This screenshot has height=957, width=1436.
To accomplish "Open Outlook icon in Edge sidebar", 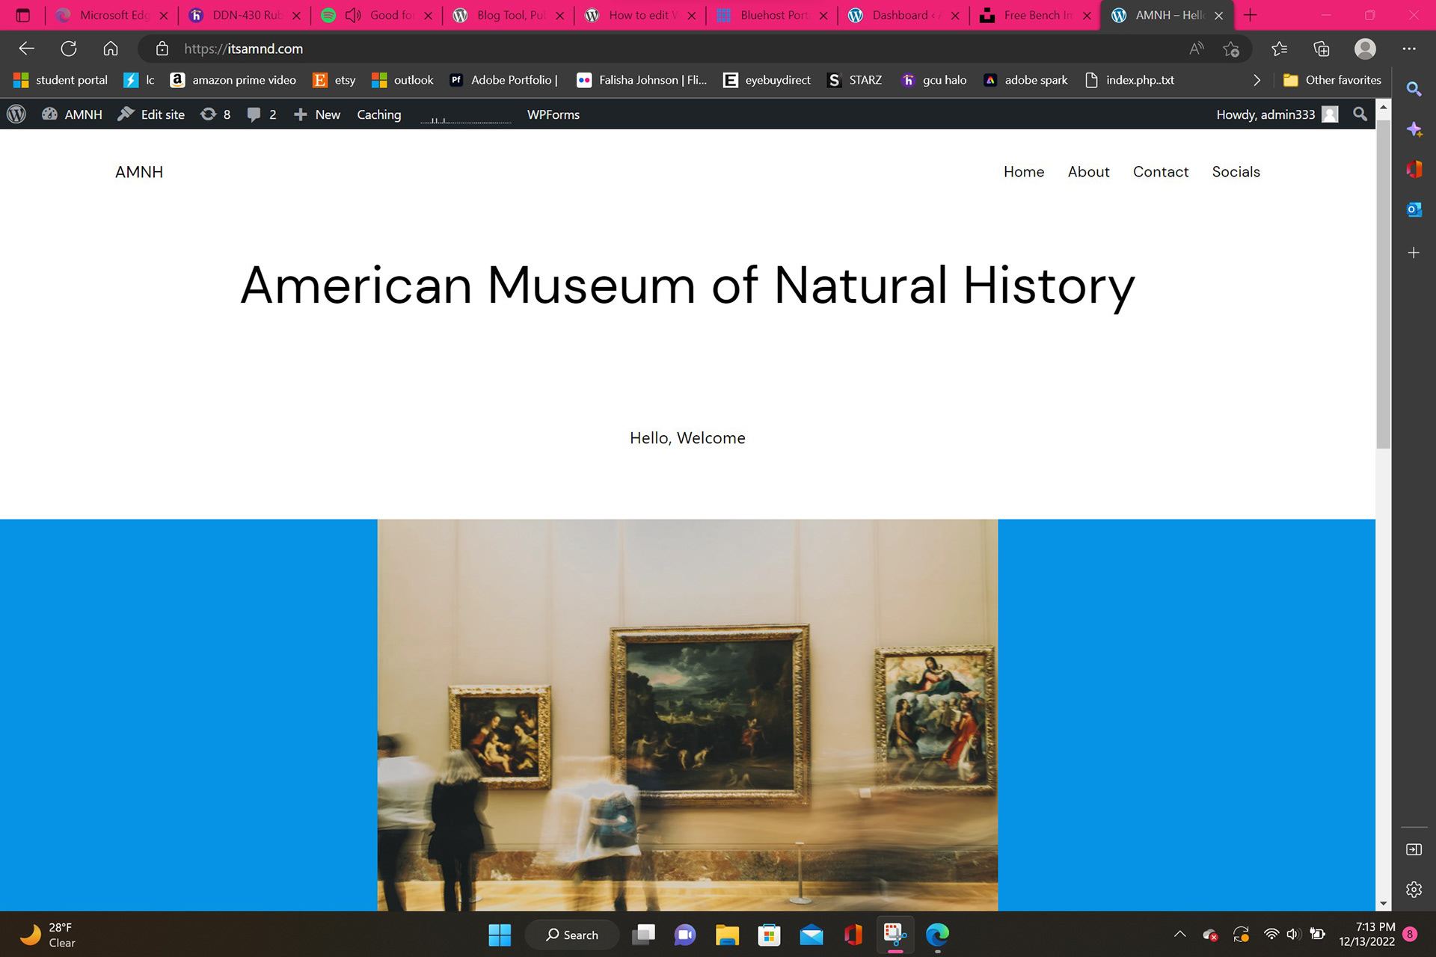I will (1414, 209).
